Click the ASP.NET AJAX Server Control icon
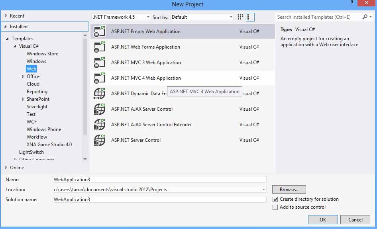 pyautogui.click(x=100, y=109)
